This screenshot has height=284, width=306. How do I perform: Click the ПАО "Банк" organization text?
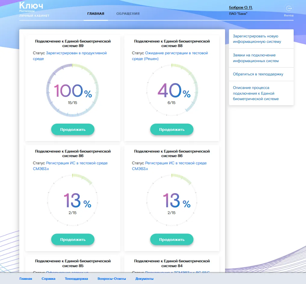(238, 14)
